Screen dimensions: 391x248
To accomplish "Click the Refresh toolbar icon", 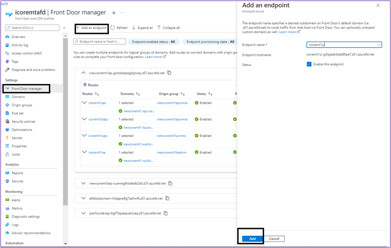I will click(113, 27).
